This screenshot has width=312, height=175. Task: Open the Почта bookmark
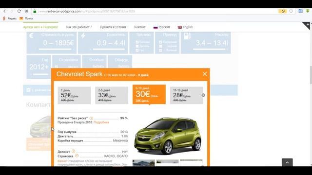pos(26,18)
